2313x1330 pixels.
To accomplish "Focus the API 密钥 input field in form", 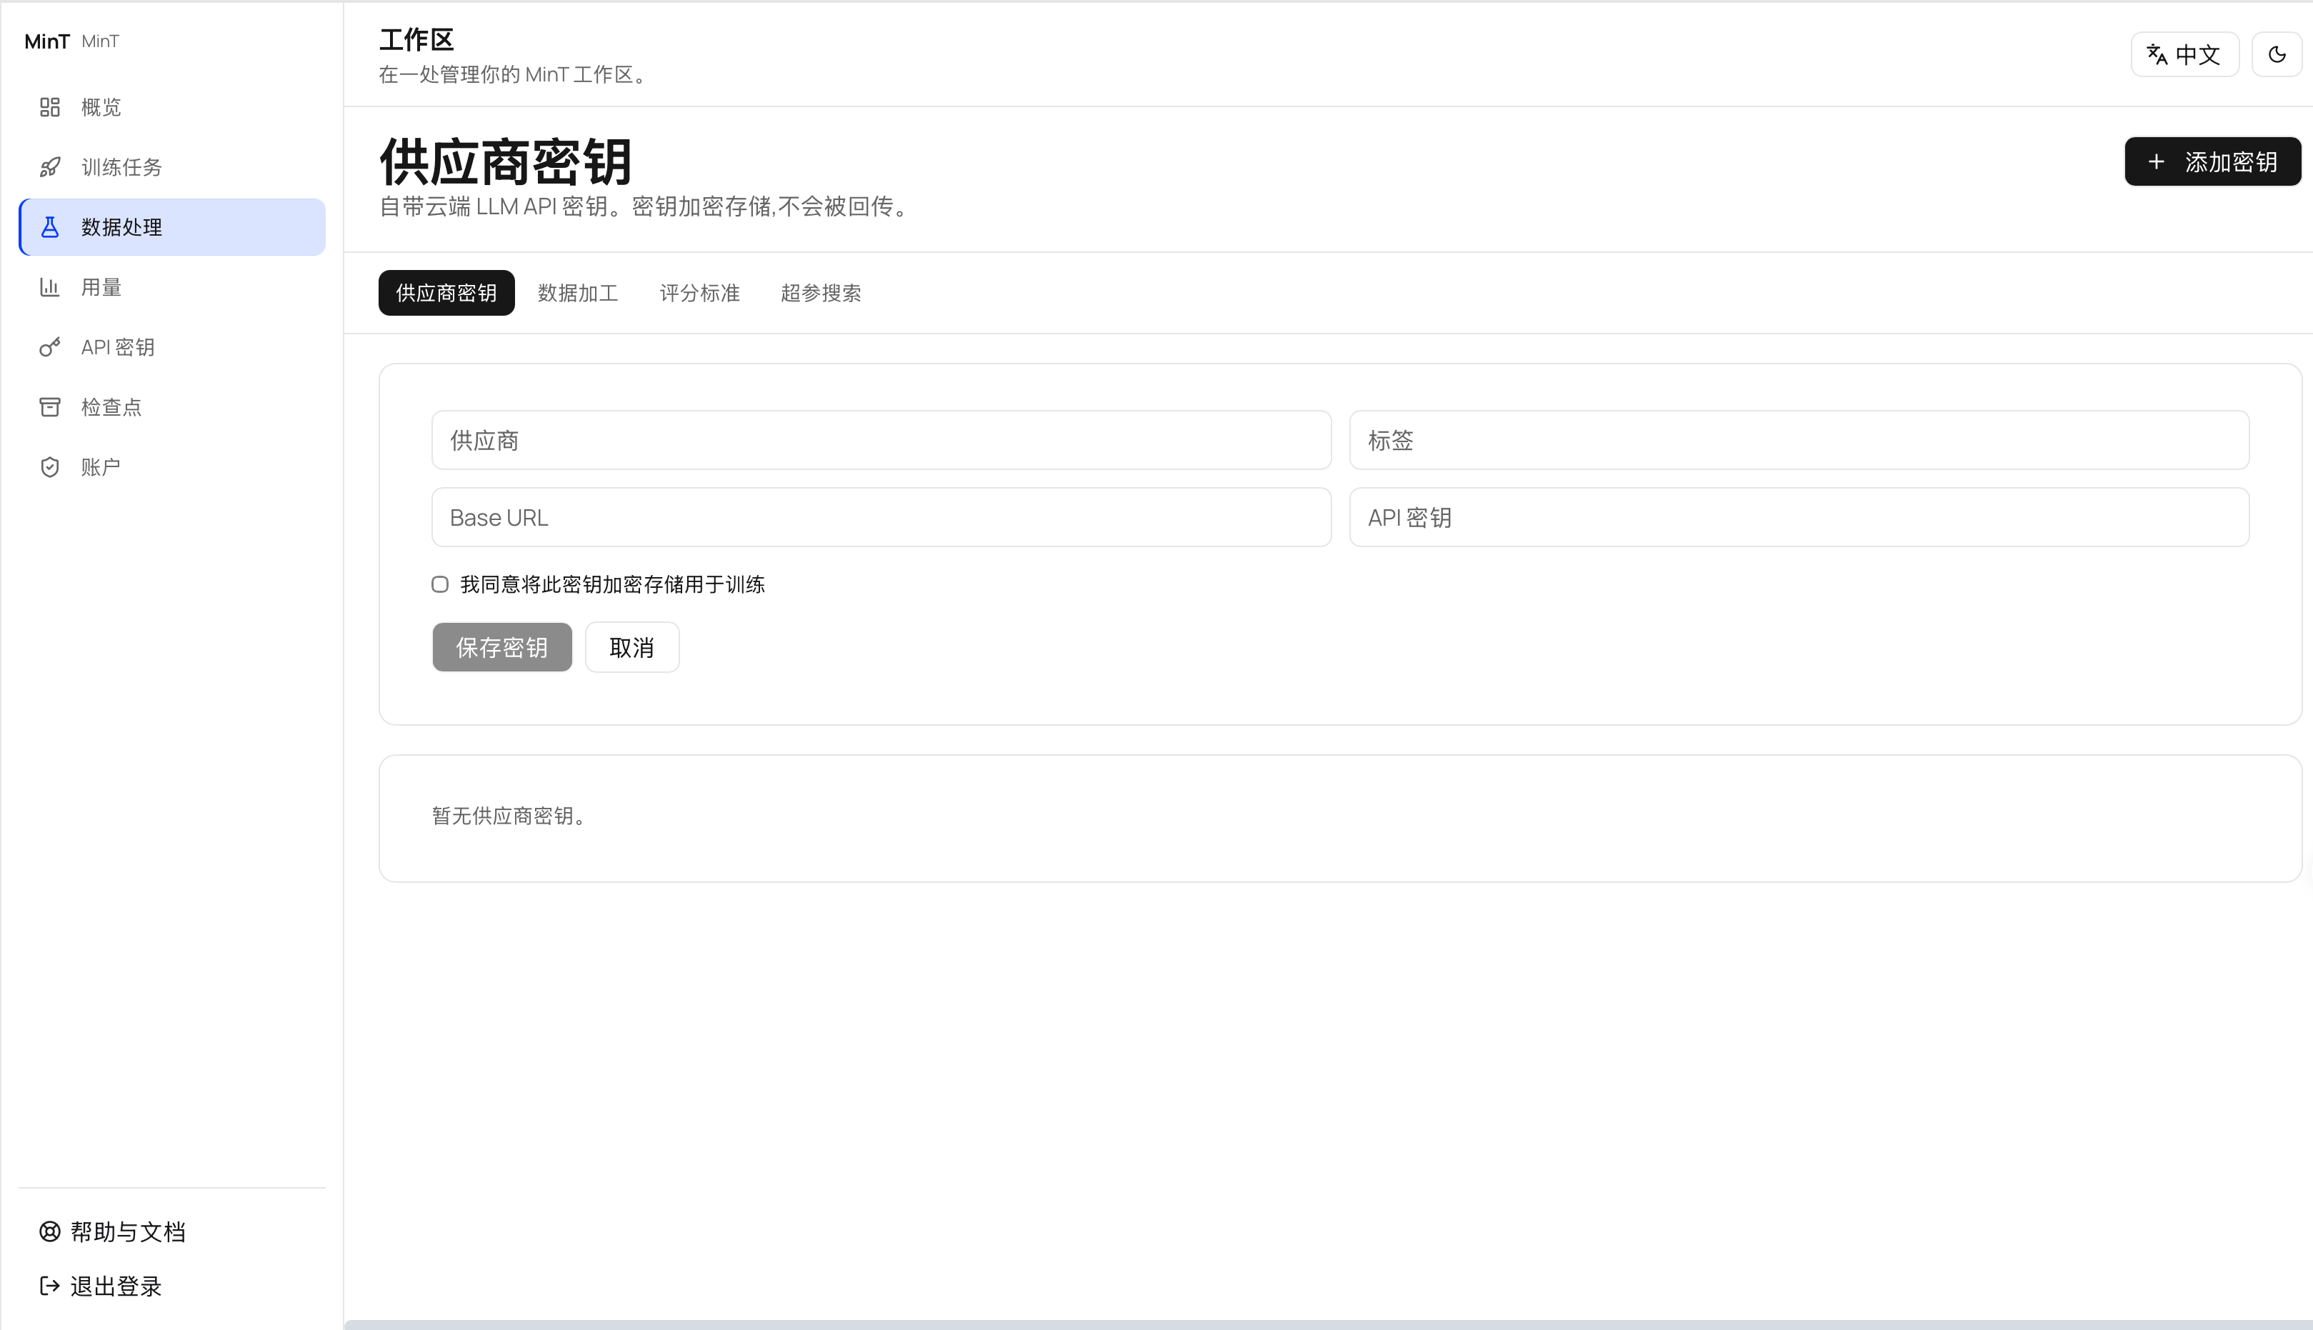I will click(x=1799, y=517).
